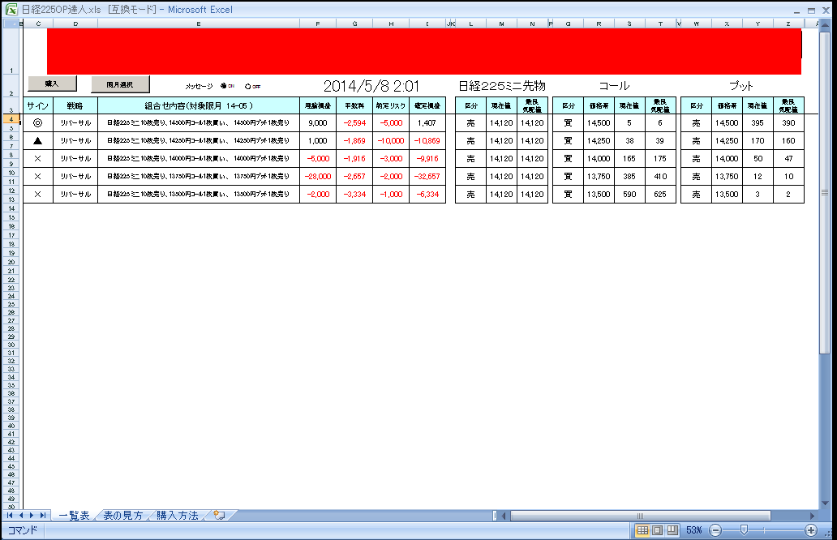Click the 組合せ内容 header cell
The height and width of the screenshot is (540, 837).
[199, 105]
